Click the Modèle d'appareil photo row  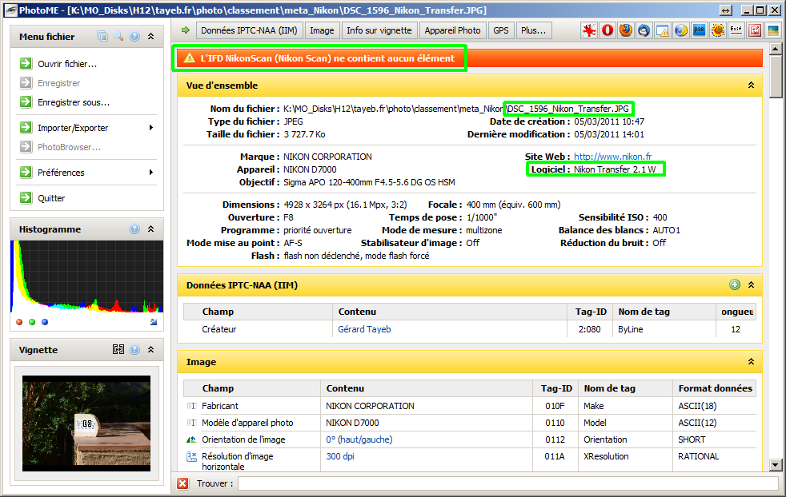pos(470,423)
